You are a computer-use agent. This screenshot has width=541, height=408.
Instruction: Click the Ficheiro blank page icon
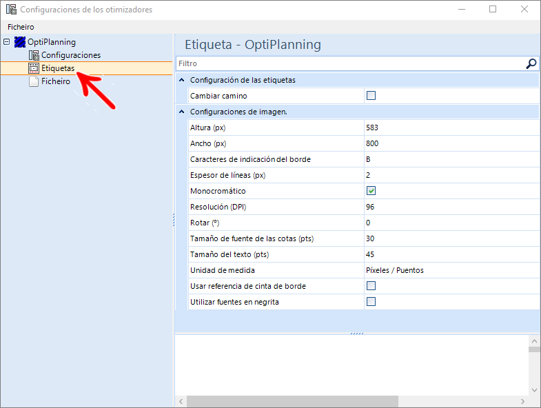pos(34,81)
